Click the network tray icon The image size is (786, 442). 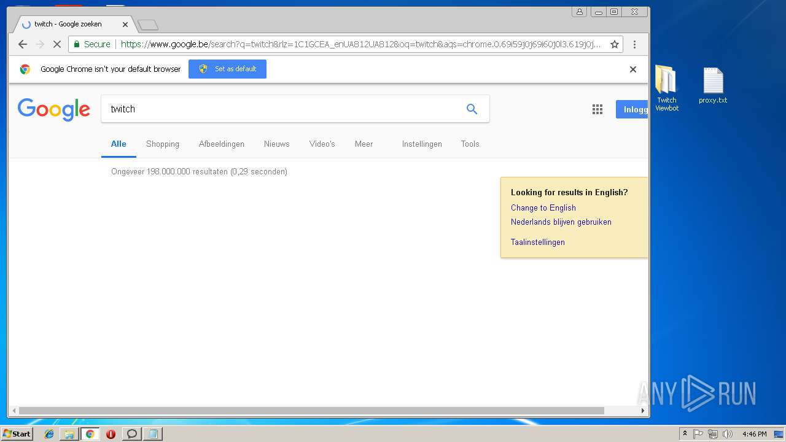pos(713,434)
